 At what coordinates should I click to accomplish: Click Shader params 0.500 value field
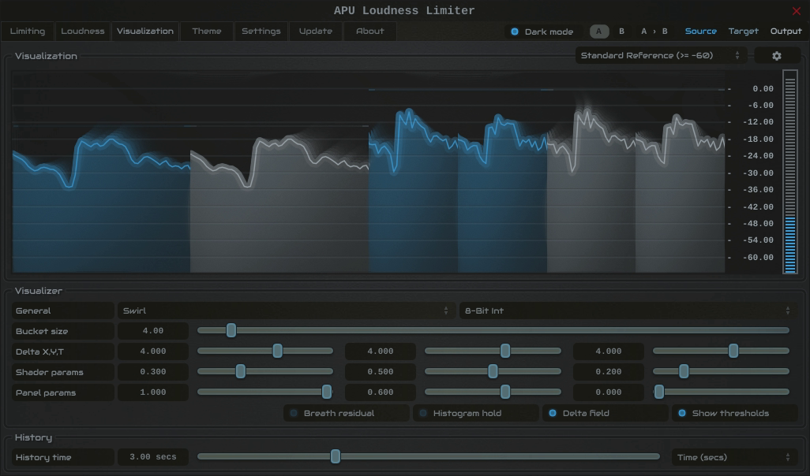pos(381,372)
